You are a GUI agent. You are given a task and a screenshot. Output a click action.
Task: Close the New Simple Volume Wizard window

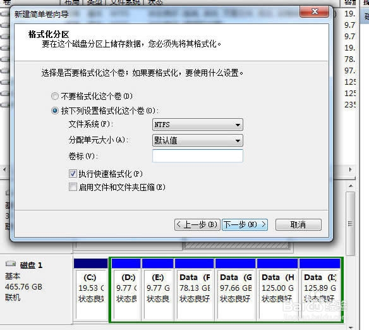coord(315,11)
